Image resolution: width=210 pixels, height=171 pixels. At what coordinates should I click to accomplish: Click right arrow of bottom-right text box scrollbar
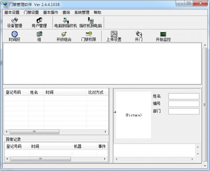pos(192,159)
